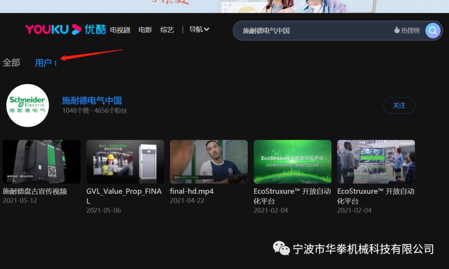Switch to the 全部 tab

(11, 63)
